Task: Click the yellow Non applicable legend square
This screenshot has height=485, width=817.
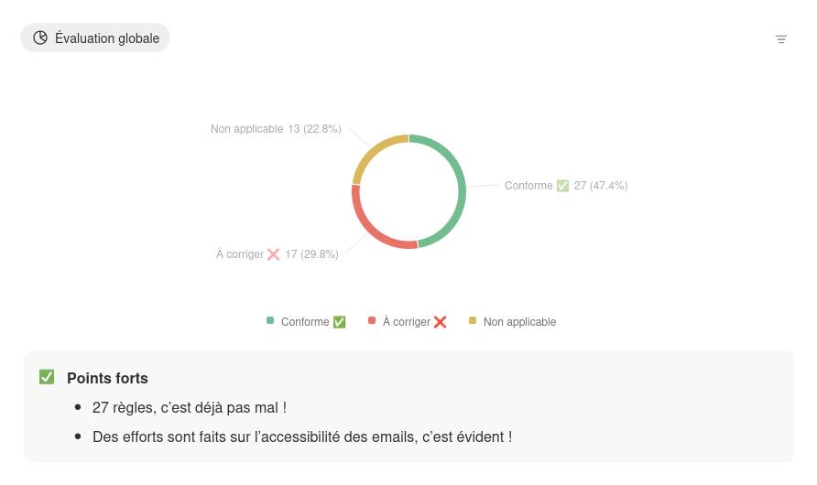Action: click(x=473, y=320)
